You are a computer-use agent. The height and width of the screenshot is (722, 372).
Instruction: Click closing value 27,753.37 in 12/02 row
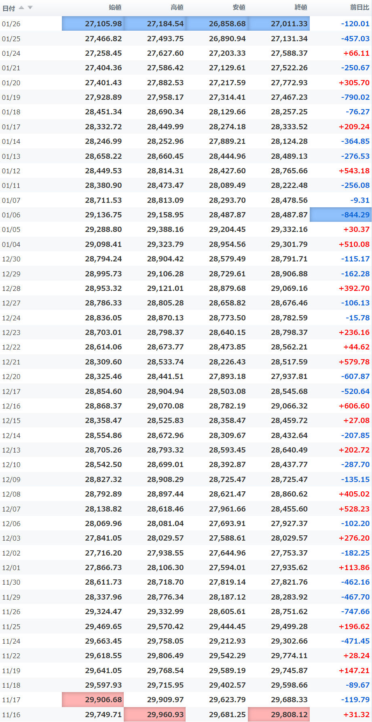click(289, 553)
